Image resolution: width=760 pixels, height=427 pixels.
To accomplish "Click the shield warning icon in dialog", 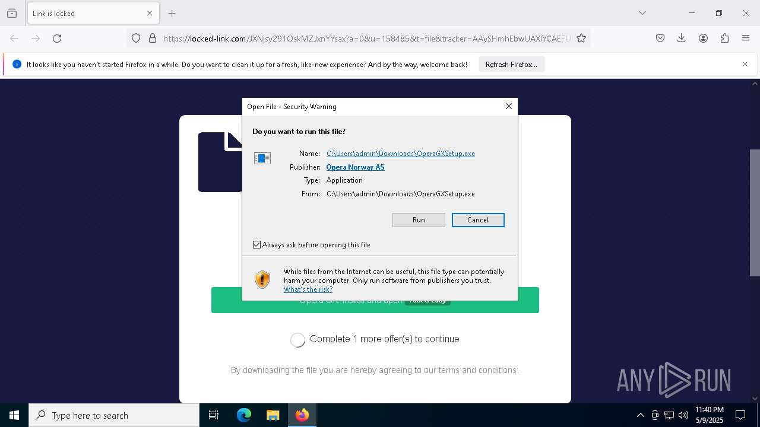I will [262, 279].
